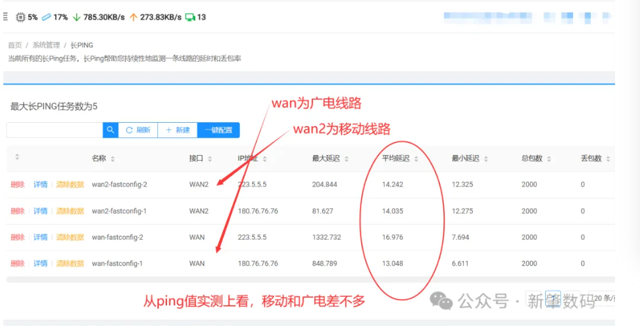Click the sort arrows in the first unlabeled column
The image size is (640, 331).
(17, 156)
